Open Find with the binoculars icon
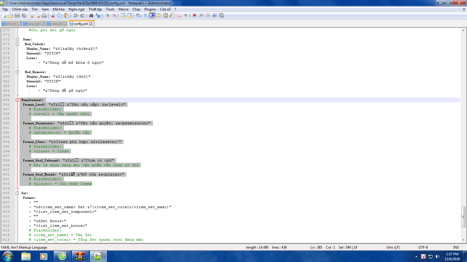Image resolution: width=467 pixels, height=262 pixels. 91,15
